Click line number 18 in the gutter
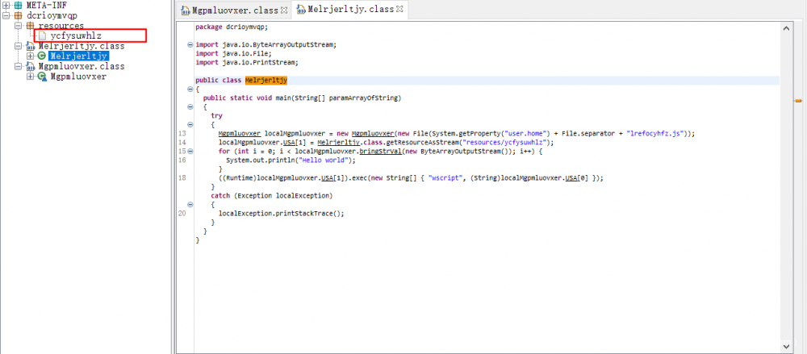The width and height of the screenshot is (807, 354). pos(182,178)
